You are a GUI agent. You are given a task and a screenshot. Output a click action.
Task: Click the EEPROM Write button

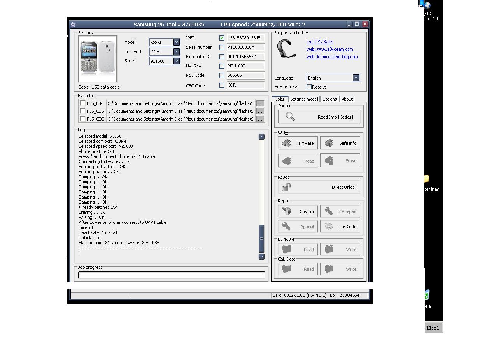[340, 250]
